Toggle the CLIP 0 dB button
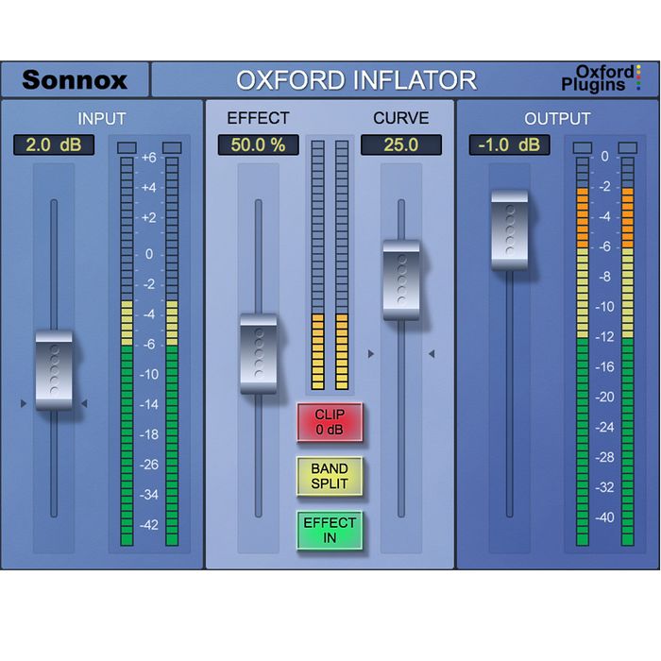This screenshot has width=661, height=661. point(330,422)
